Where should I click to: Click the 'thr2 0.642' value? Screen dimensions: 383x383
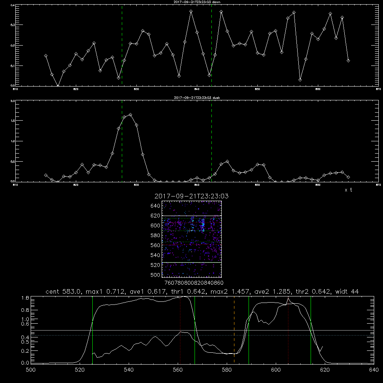[313, 291]
